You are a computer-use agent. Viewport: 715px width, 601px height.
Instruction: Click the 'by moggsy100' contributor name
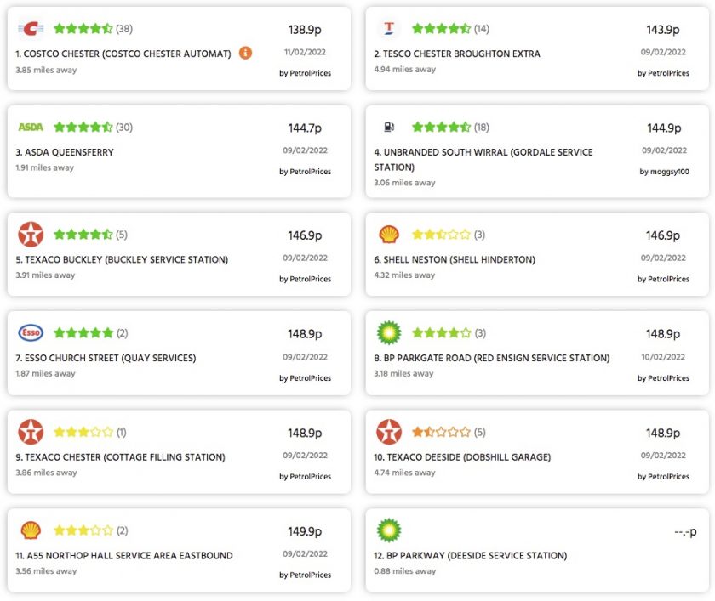(x=664, y=172)
